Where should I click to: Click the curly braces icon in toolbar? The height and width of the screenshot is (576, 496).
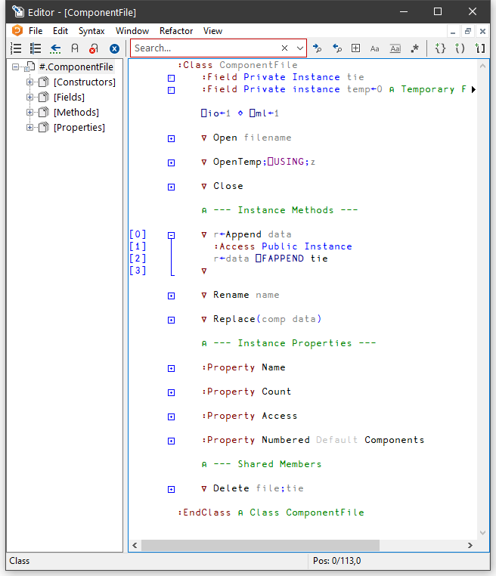click(x=440, y=48)
